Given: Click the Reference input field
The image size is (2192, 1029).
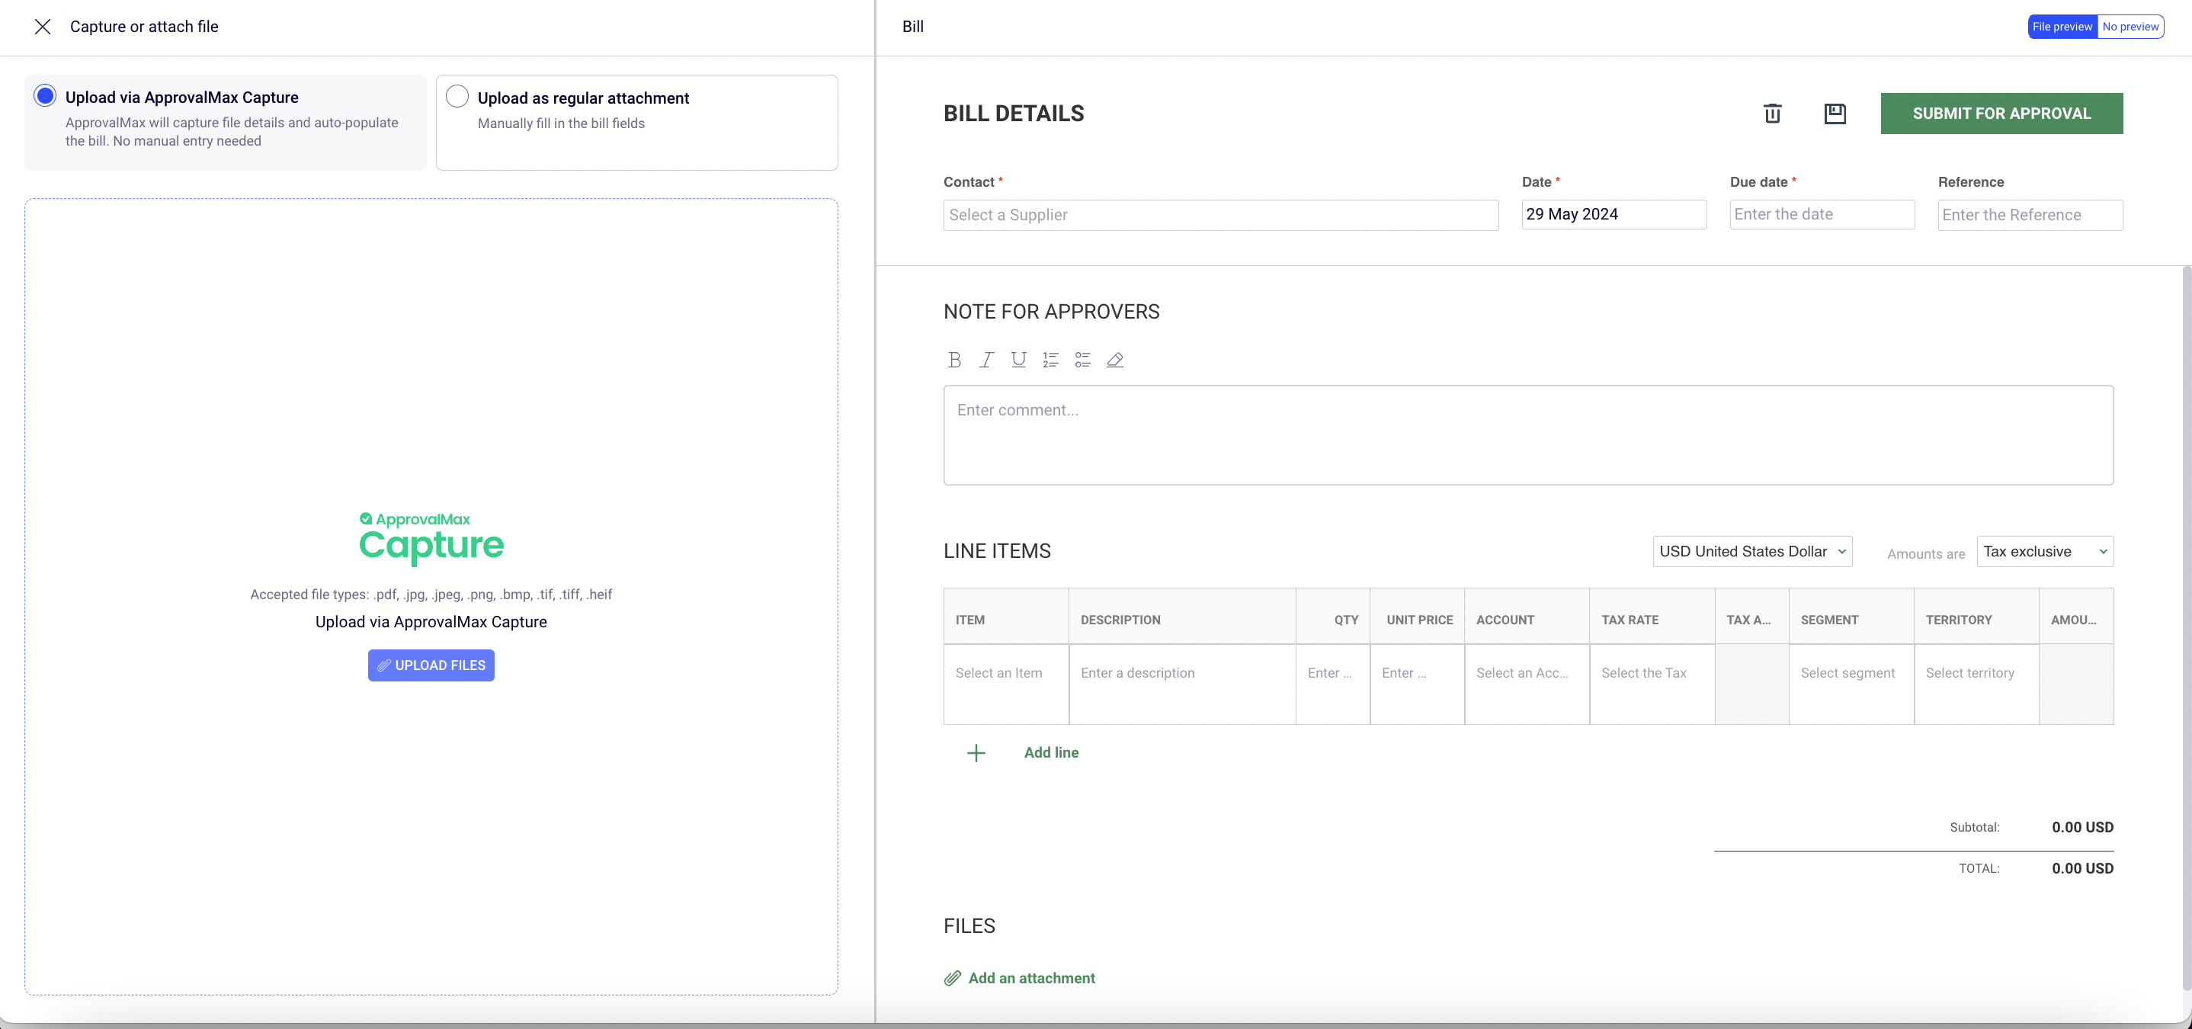Looking at the screenshot, I should 2030,216.
